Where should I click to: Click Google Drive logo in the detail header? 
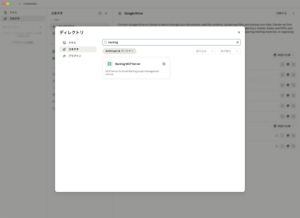point(120,13)
